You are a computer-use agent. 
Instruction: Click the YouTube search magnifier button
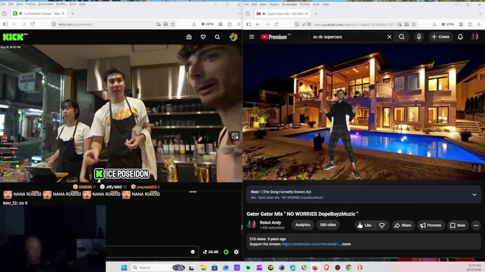point(402,37)
